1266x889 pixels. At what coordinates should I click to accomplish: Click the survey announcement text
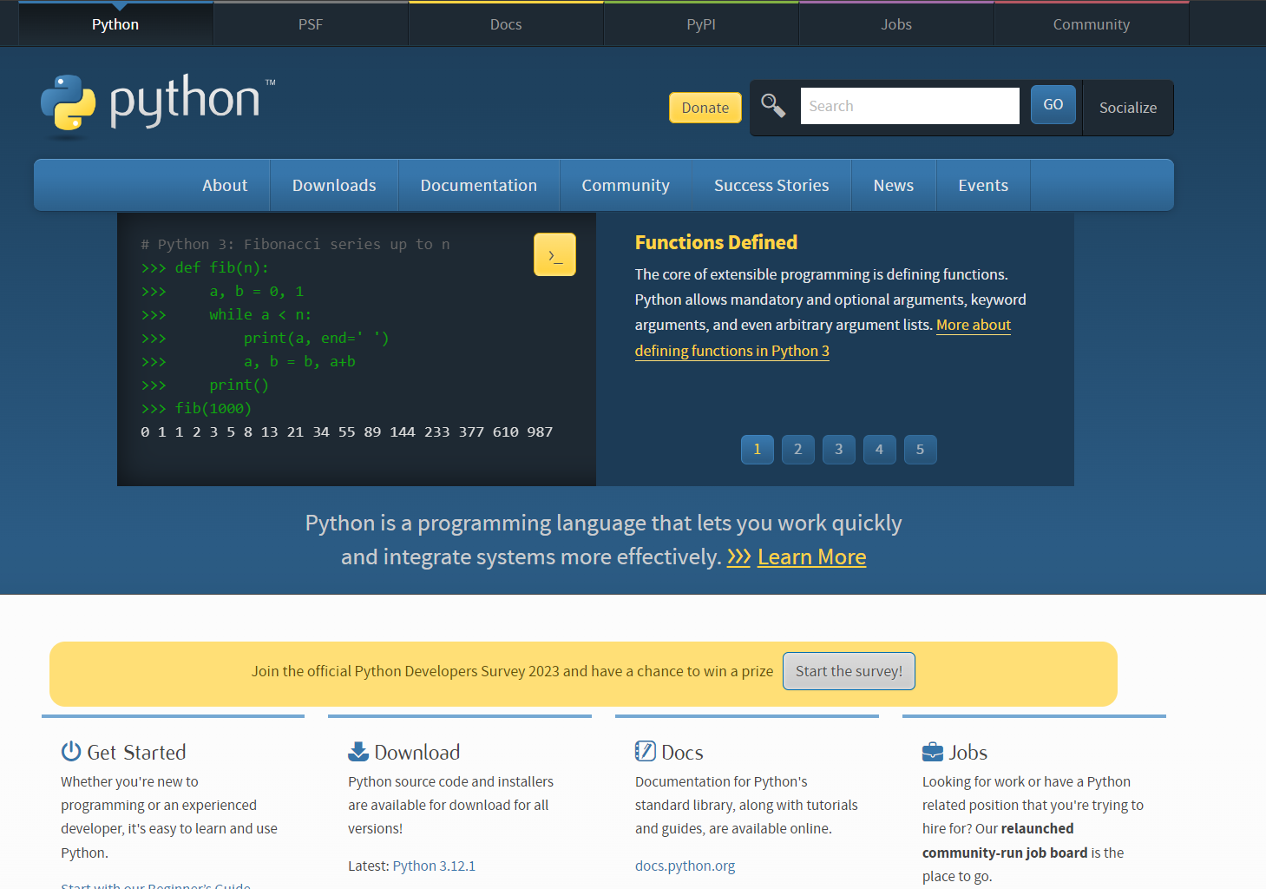pyautogui.click(x=512, y=671)
